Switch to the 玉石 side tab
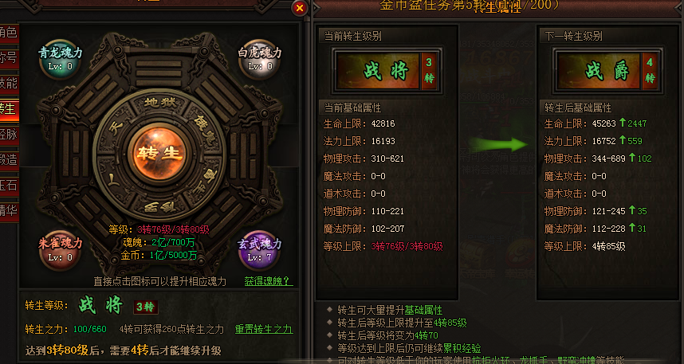This screenshot has width=684, height=364. coord(9,185)
